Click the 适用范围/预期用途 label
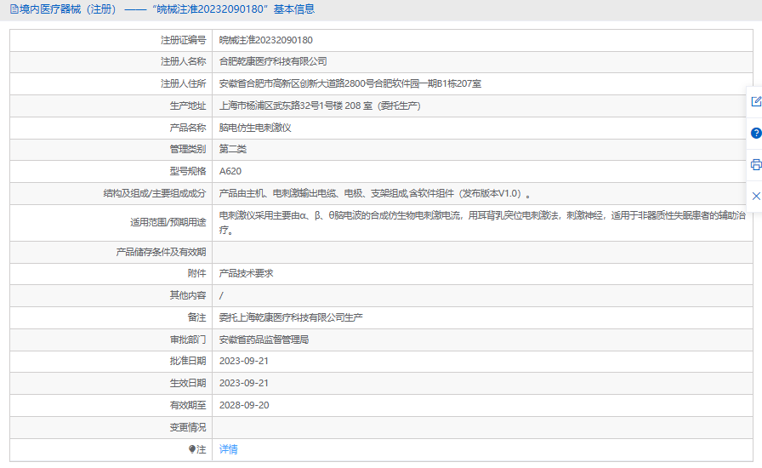 (168, 223)
